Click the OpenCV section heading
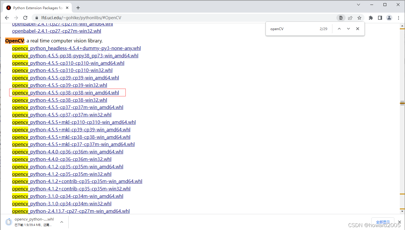Viewport: 405px width, 230px height. 15,41
